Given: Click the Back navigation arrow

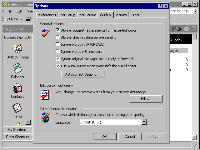Looking at the screenshot, I should pyautogui.click(x=11, y=29).
